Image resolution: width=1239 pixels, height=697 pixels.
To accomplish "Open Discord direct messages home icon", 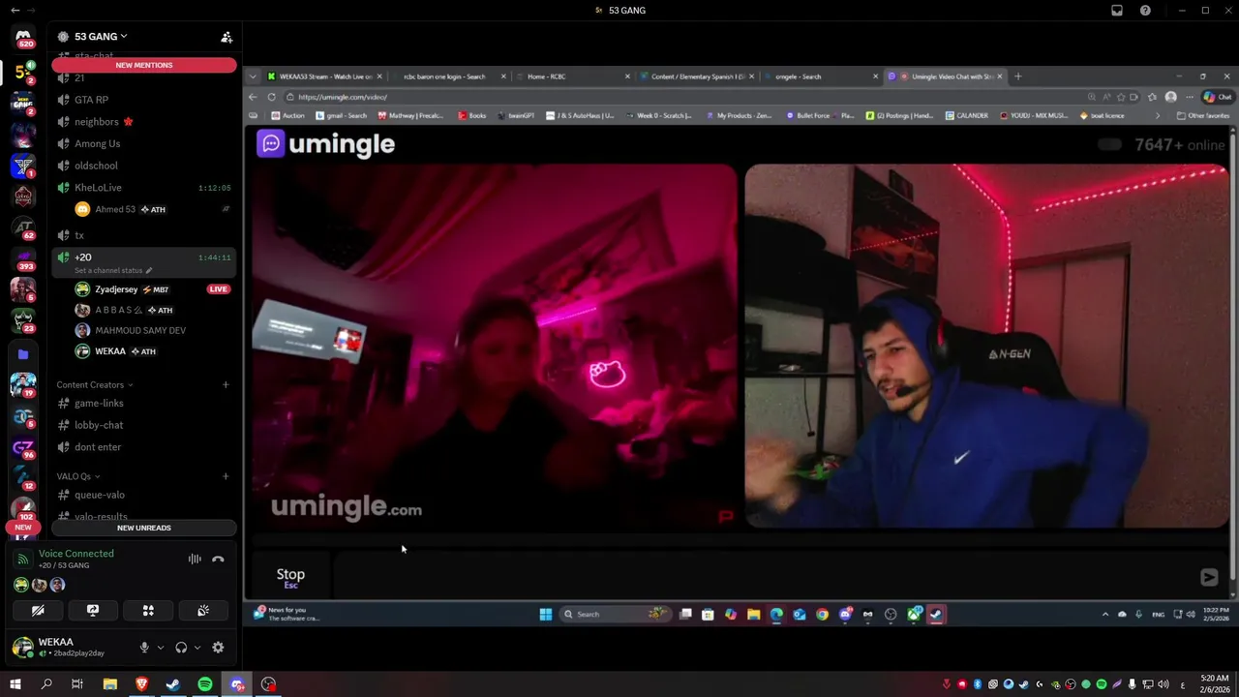I will 23,37.
